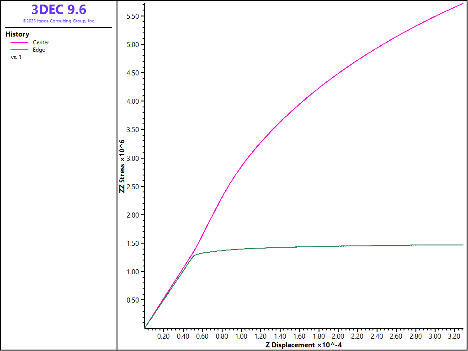
Task: Click the 3DEC 9.6 title text
Action: [x=58, y=10]
